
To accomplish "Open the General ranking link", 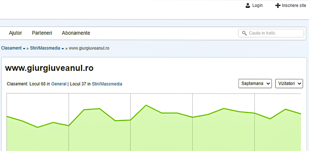I will (x=59, y=84).
